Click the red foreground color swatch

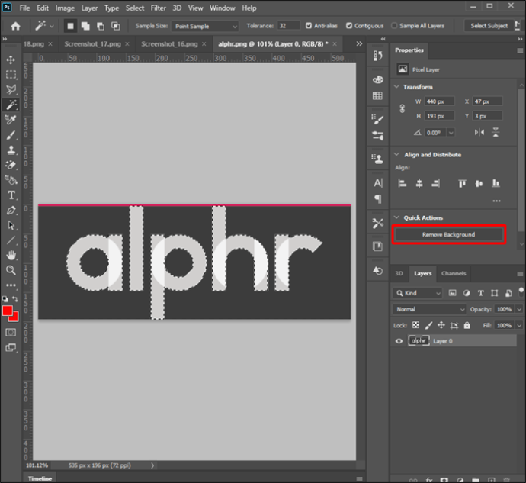point(8,311)
